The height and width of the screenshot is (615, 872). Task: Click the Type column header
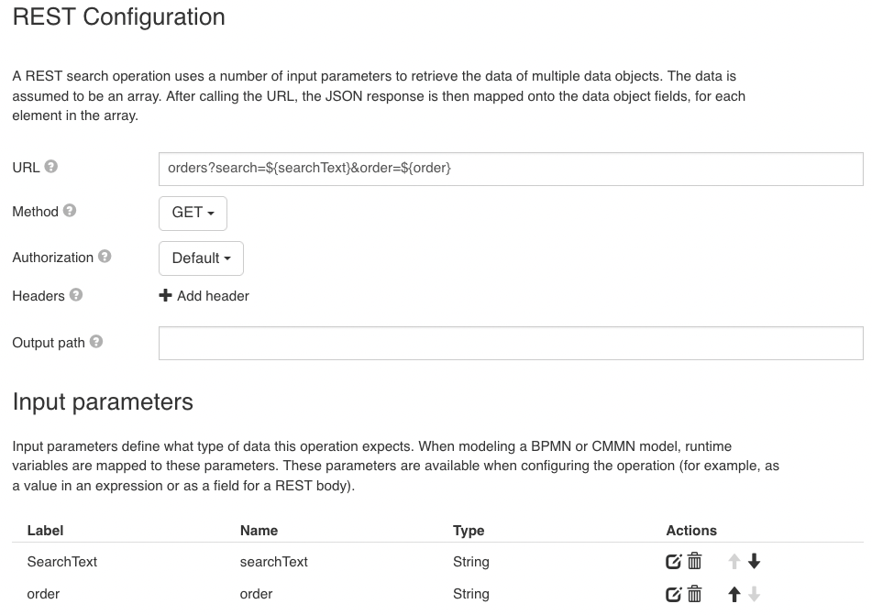point(469,531)
